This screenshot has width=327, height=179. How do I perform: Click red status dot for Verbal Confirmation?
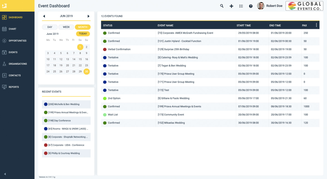pyautogui.click(x=105, y=49)
